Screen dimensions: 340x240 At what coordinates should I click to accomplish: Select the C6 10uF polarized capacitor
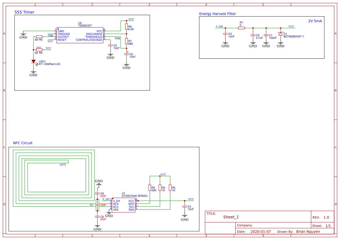pyautogui.click(x=127, y=54)
